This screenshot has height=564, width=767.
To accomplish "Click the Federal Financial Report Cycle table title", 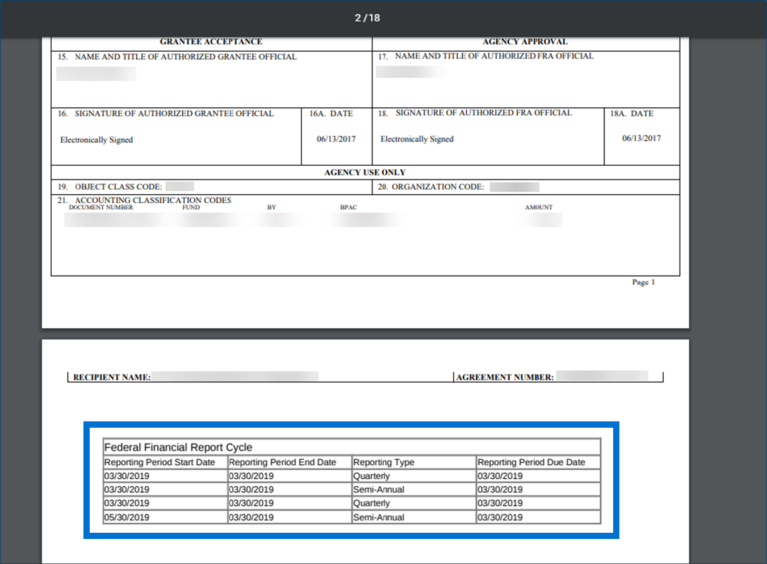I will point(178,447).
